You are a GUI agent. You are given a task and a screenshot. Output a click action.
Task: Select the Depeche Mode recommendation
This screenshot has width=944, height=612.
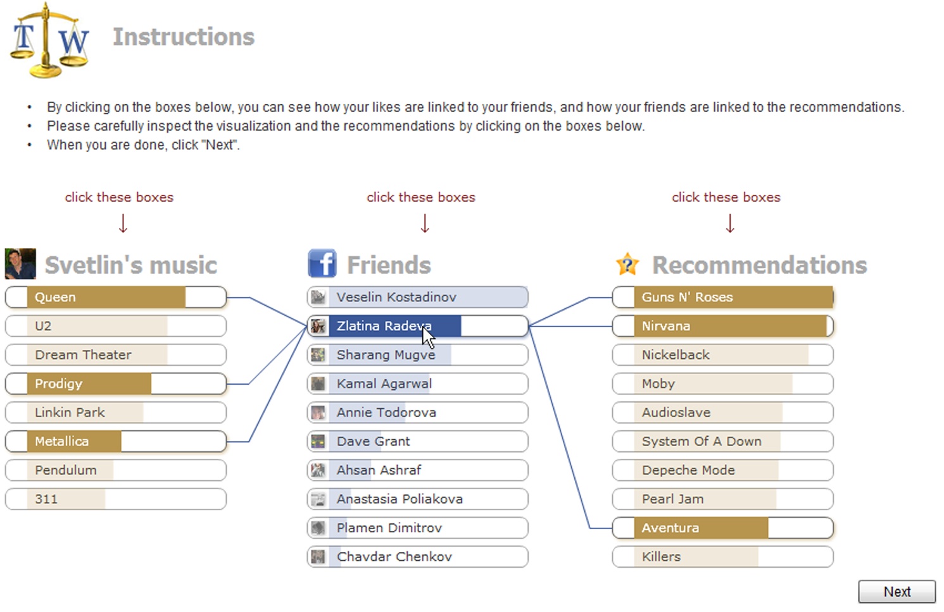pyautogui.click(x=722, y=470)
